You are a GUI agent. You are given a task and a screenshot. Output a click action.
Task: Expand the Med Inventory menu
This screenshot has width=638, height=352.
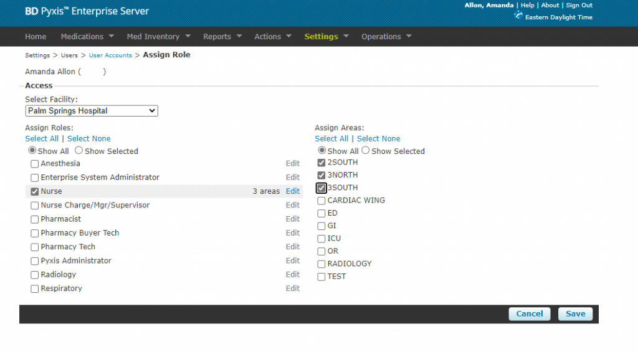(158, 37)
